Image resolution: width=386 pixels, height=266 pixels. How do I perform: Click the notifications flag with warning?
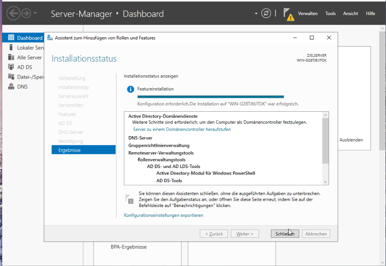coord(288,14)
